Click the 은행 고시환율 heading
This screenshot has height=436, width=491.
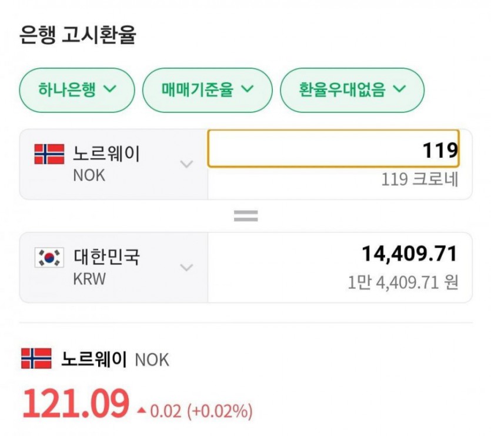point(78,35)
